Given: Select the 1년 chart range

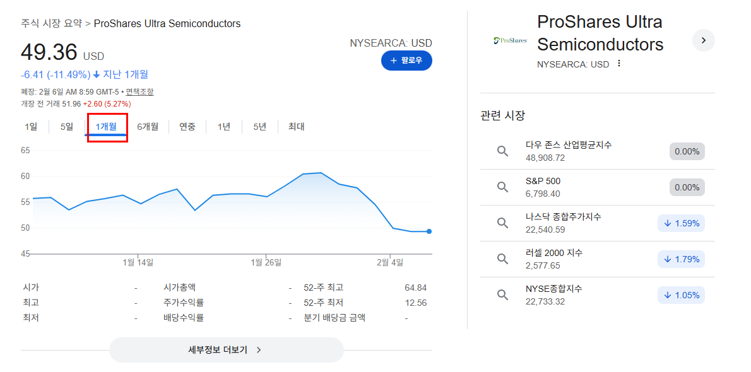Looking at the screenshot, I should tap(223, 127).
